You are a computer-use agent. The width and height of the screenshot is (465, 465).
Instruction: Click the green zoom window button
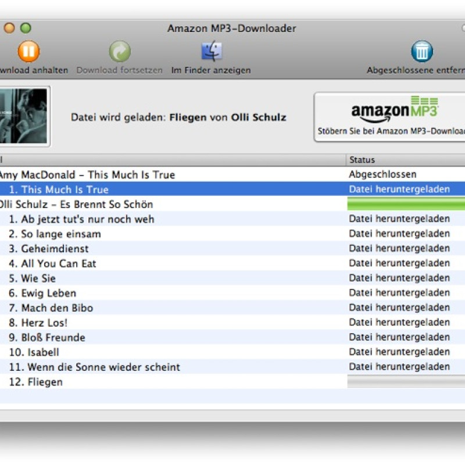[26, 28]
